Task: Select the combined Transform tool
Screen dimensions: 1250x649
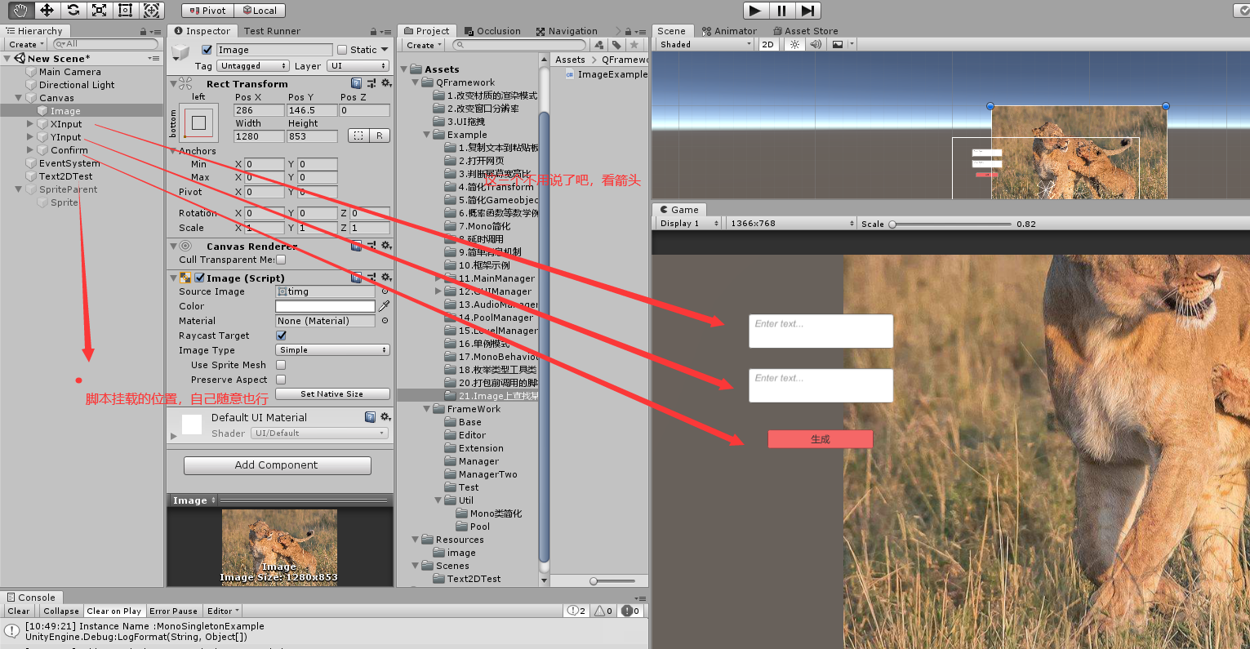Action: [x=151, y=10]
